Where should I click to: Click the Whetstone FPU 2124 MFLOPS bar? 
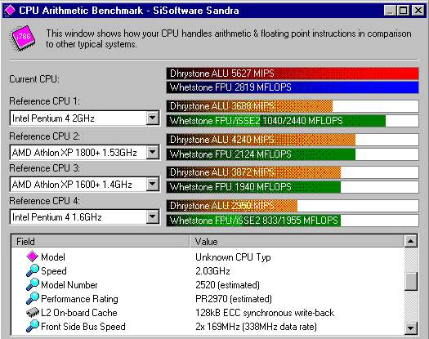(293, 154)
